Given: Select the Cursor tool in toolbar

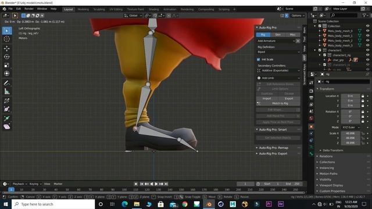Looking at the screenshot, I should pos(7,39).
